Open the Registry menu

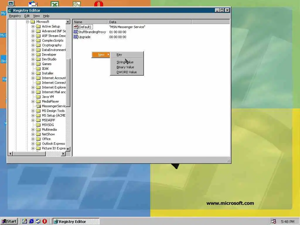pos(15,16)
